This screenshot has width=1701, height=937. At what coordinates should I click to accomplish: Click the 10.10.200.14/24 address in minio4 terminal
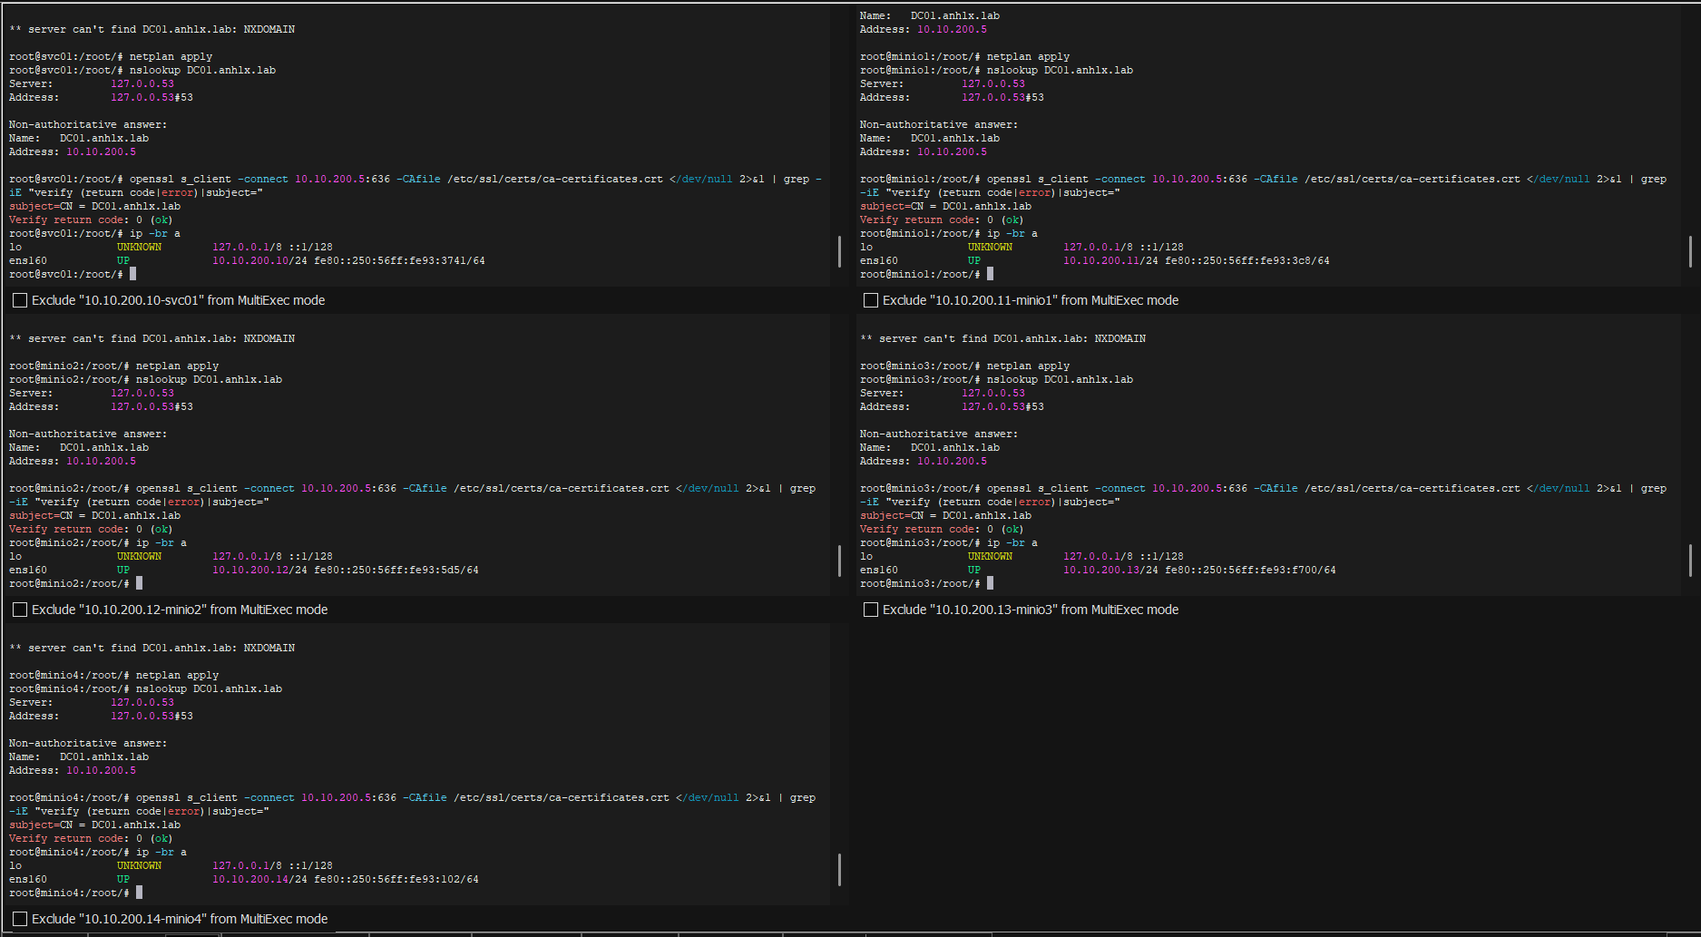click(259, 880)
